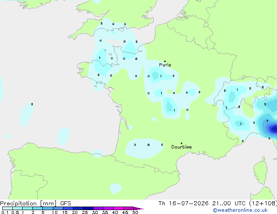Viewport: 277px width, 214px height.
Task: Pick the dark blue legend swatch from 20 to 25
Action: [78, 208]
